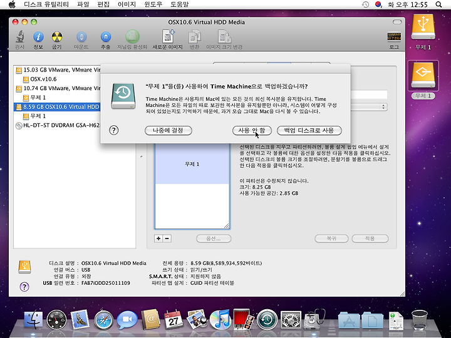Open Photo Booth from the Dock
Screen dimensions: 451x338
tap(244, 319)
